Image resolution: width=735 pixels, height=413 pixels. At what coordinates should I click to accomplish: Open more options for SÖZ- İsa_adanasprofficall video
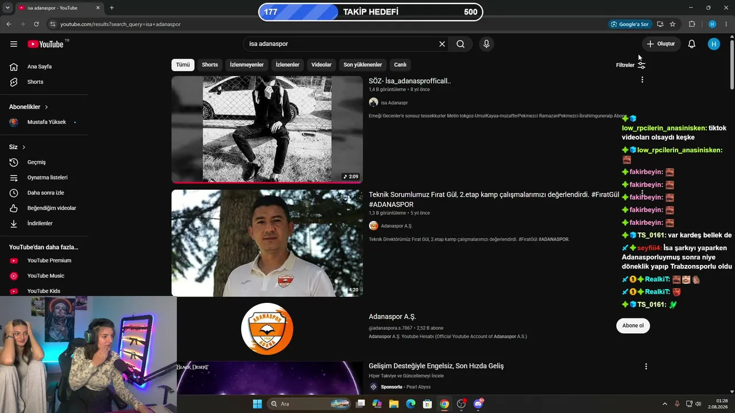pyautogui.click(x=642, y=80)
